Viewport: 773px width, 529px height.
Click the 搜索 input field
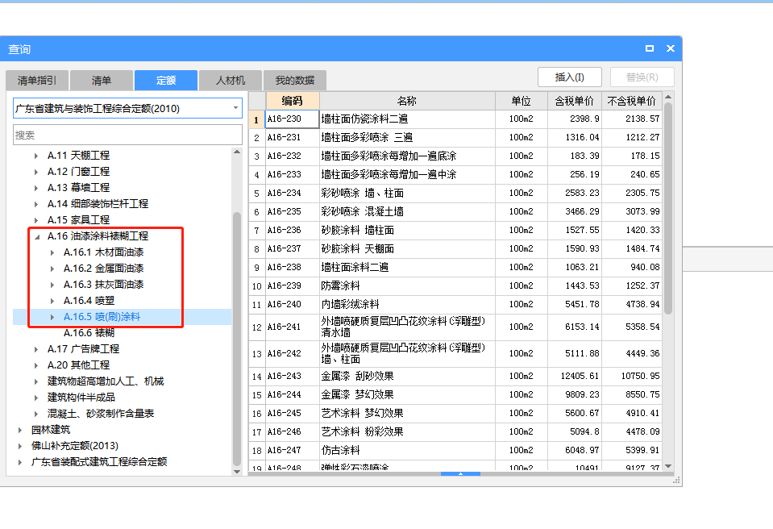(127, 135)
